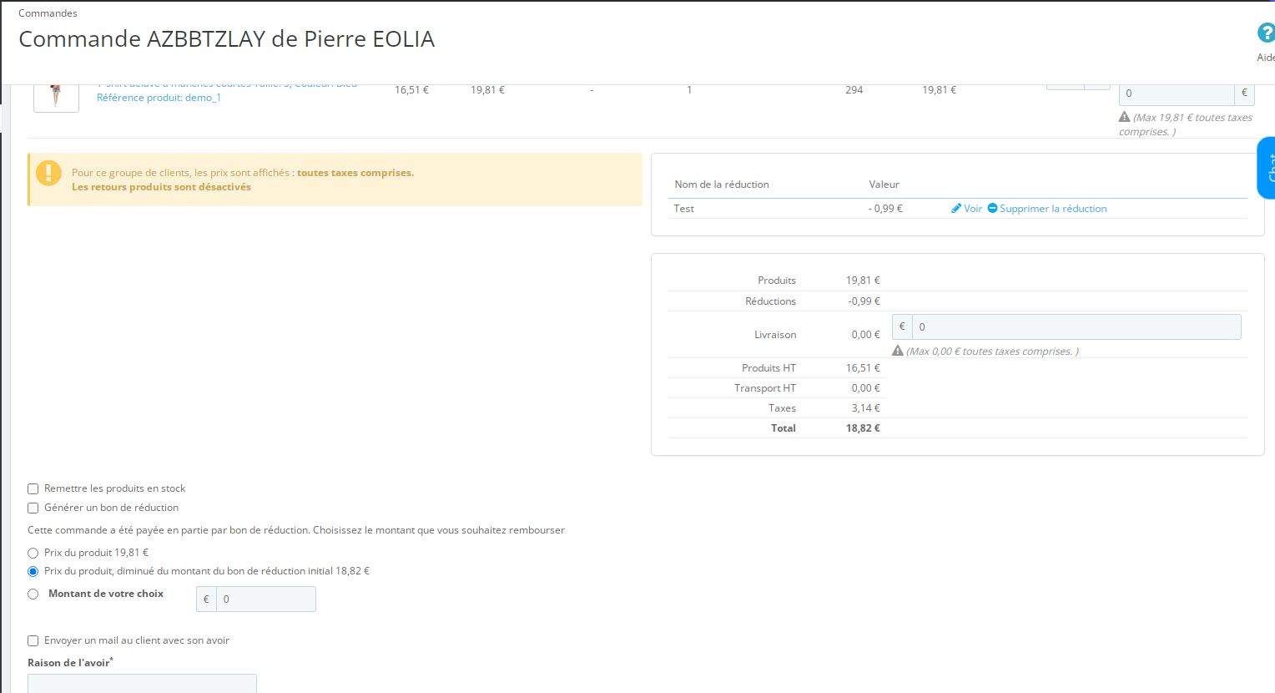Click the yellow exclamation alert icon
This screenshot has width=1275, height=693.
click(x=48, y=173)
